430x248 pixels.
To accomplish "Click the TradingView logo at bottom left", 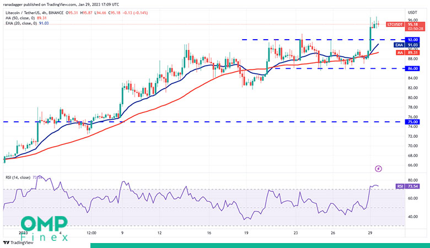I will click(18, 242).
